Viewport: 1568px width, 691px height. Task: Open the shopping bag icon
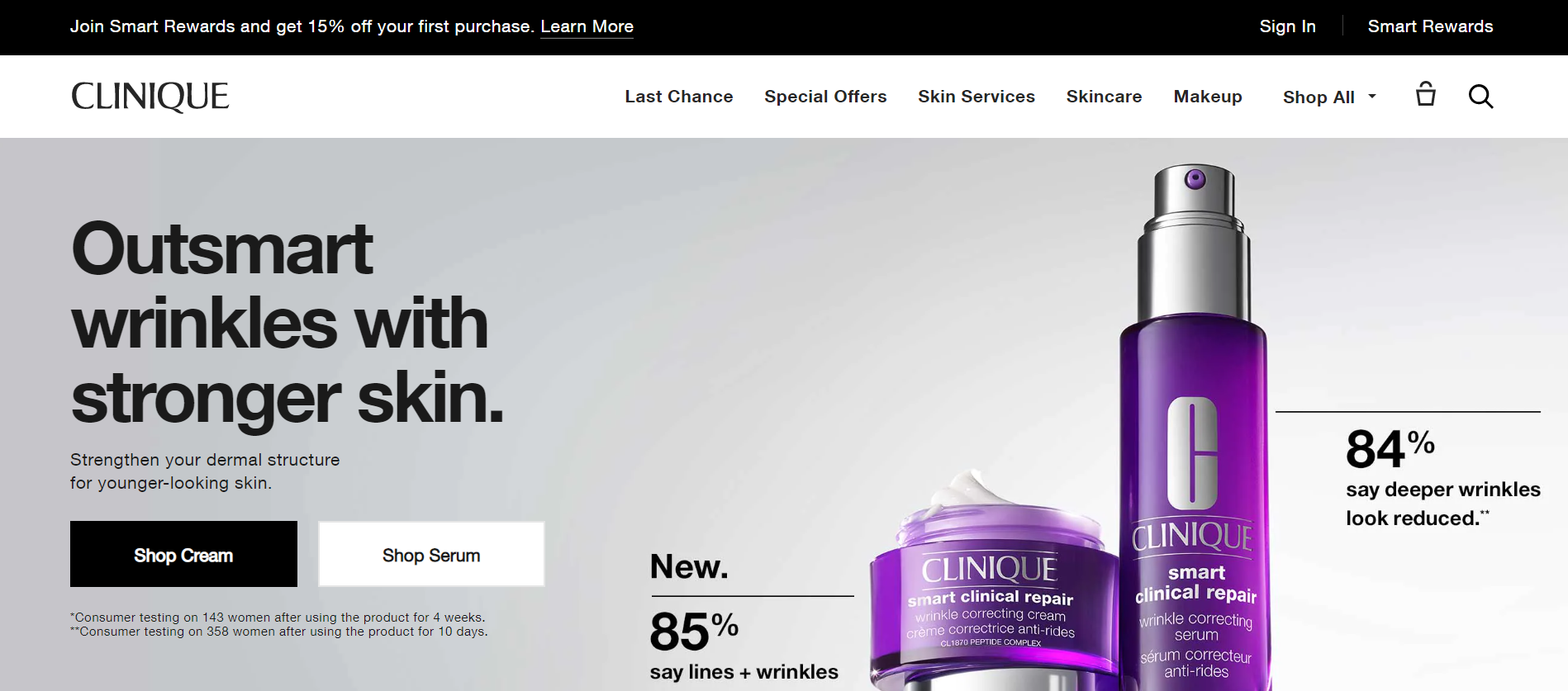click(1425, 94)
